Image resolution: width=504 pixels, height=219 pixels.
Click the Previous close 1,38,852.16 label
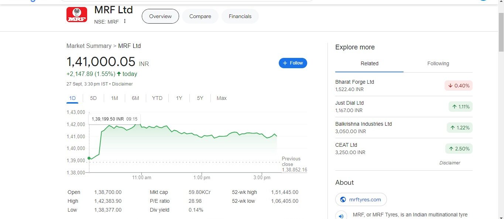[294, 164]
